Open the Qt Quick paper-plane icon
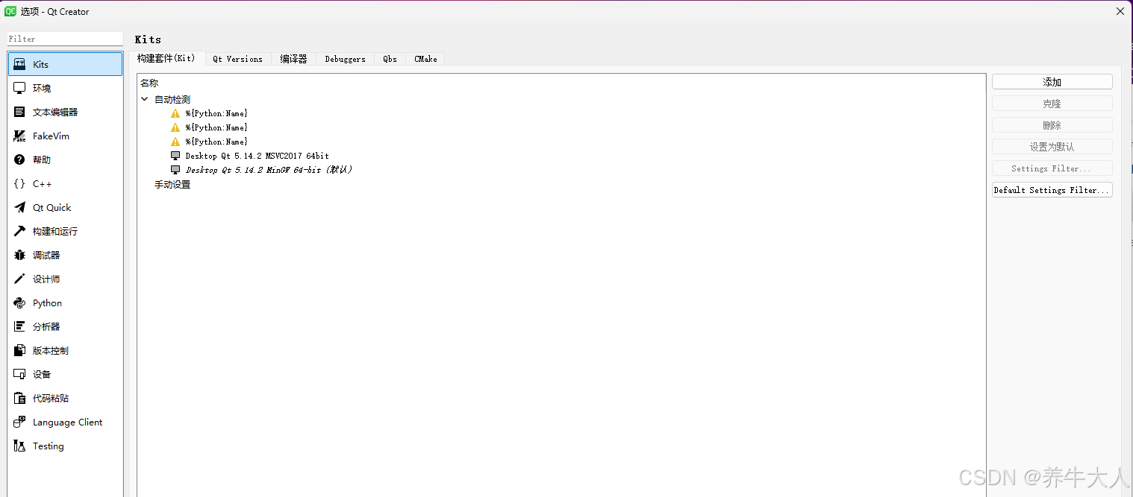 click(x=20, y=208)
